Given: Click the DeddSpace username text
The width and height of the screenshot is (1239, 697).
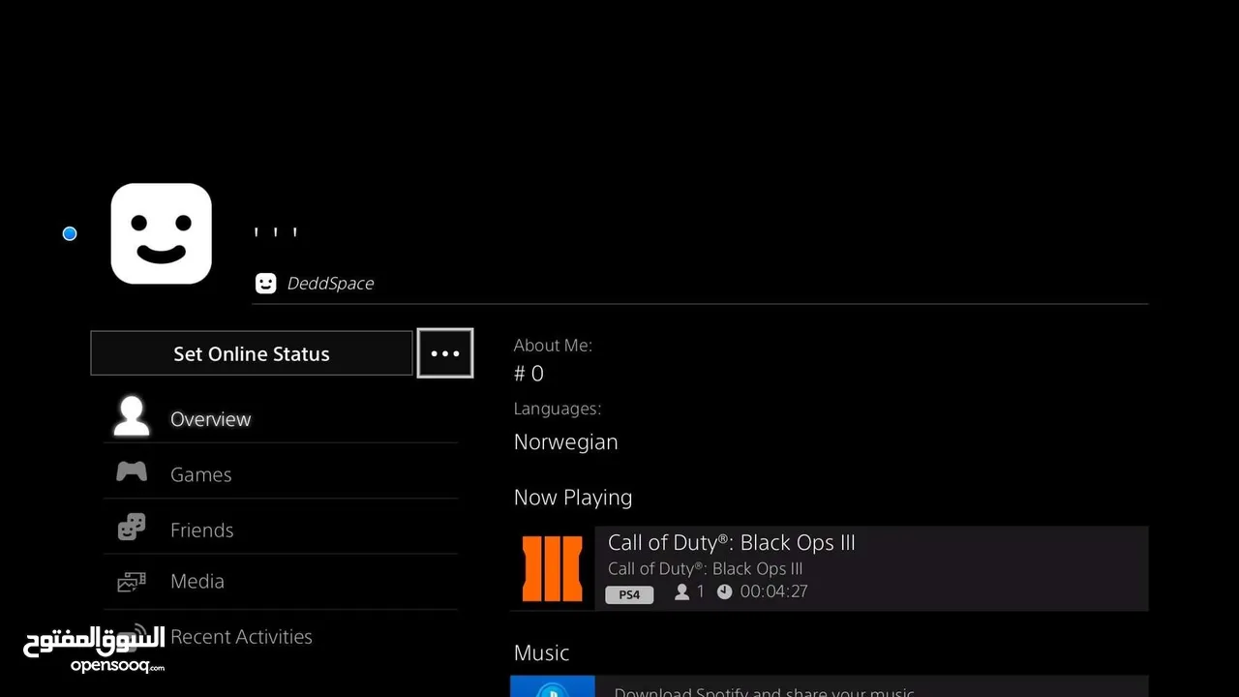Looking at the screenshot, I should pos(330,284).
